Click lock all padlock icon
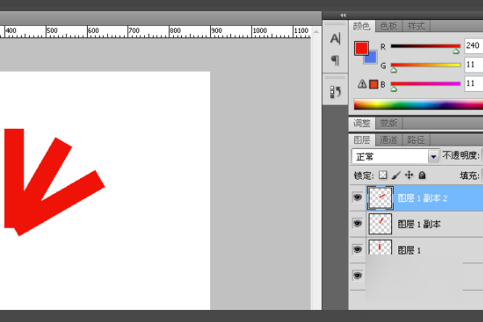This screenshot has width=483, height=322. click(x=422, y=175)
